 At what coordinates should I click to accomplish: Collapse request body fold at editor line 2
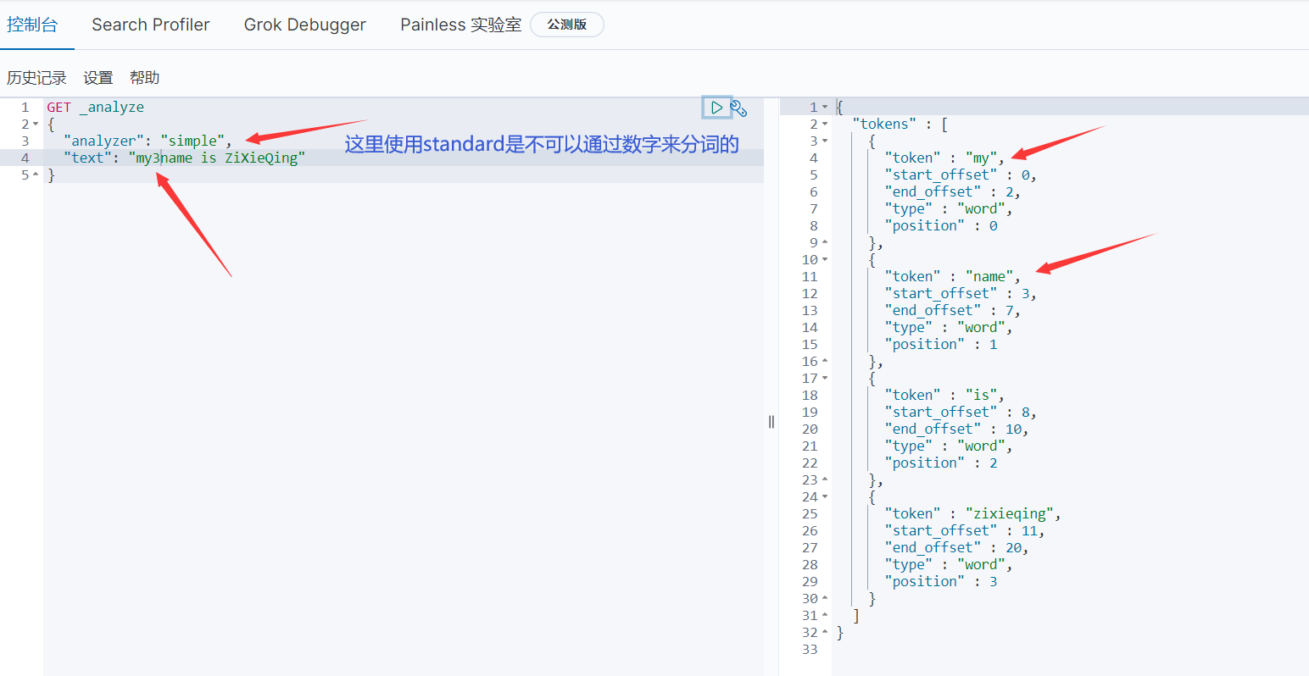click(36, 124)
